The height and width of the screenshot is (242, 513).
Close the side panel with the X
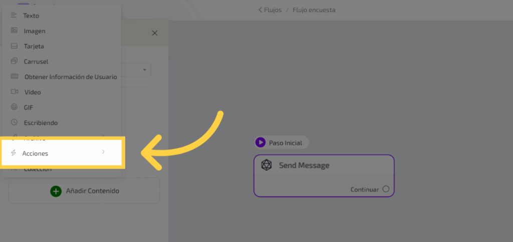click(154, 33)
